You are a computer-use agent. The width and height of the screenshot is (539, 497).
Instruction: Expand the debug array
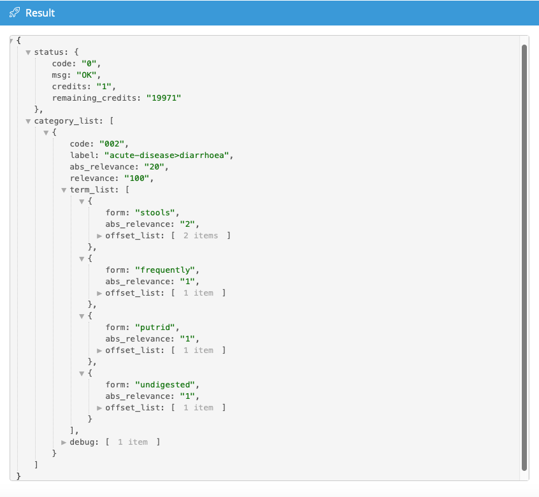pyautogui.click(x=64, y=442)
